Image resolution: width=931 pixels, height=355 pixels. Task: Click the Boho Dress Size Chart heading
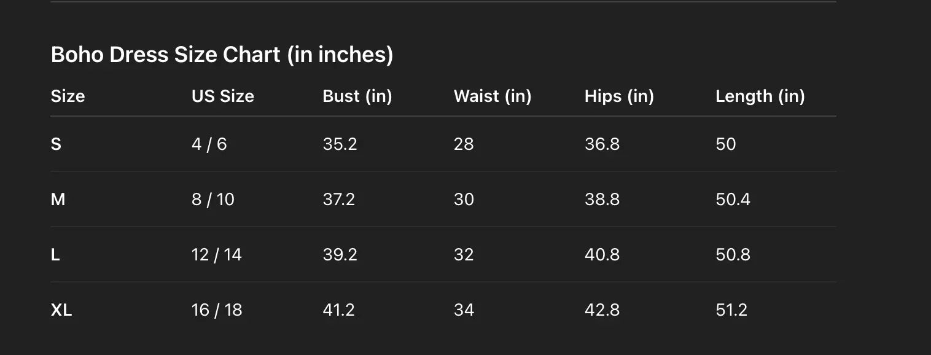(222, 55)
